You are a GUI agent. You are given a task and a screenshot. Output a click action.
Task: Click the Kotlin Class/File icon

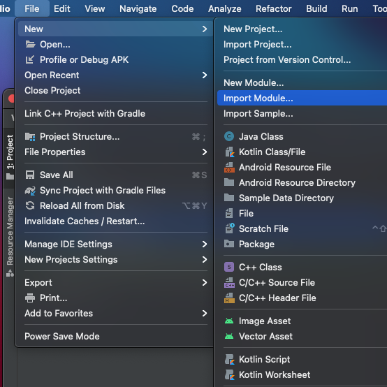pos(230,152)
